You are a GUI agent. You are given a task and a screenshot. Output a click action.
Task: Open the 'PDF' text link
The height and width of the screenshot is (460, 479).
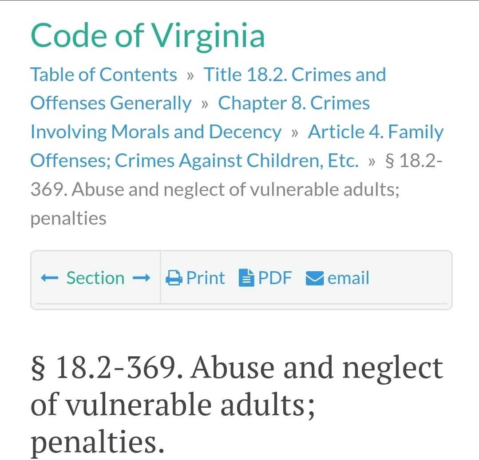(x=275, y=278)
